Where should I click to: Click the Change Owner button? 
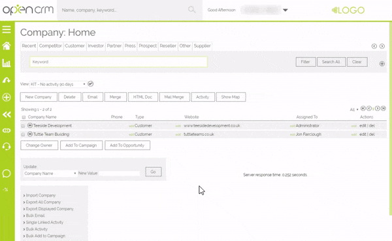point(39,145)
